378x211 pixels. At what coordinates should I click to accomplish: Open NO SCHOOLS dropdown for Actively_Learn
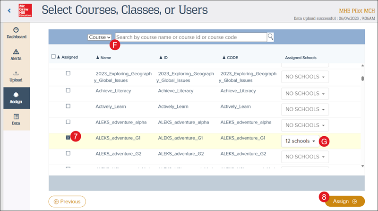[x=305, y=110]
